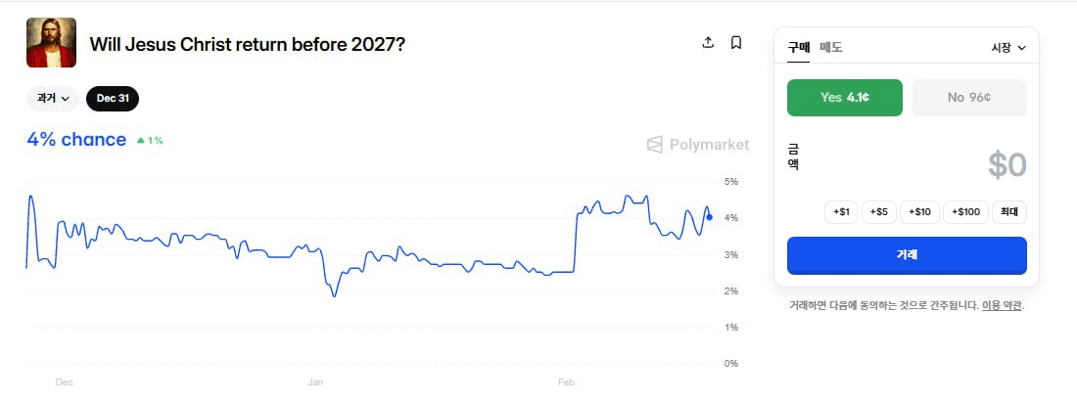Click the Jesus Christ market thumbnail

pyautogui.click(x=51, y=43)
